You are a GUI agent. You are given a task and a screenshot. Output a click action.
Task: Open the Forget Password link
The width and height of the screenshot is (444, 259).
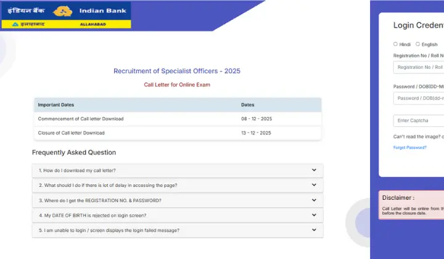[409, 147]
